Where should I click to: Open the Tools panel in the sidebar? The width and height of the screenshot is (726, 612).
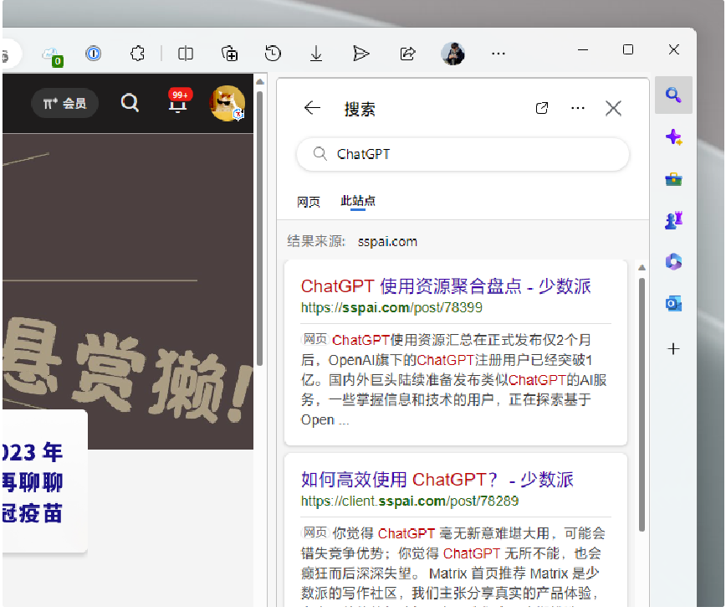[673, 178]
